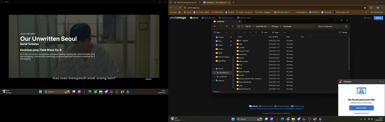The image size is (385, 122).
Task: Open the Sort dropdown
Action: 265,32
